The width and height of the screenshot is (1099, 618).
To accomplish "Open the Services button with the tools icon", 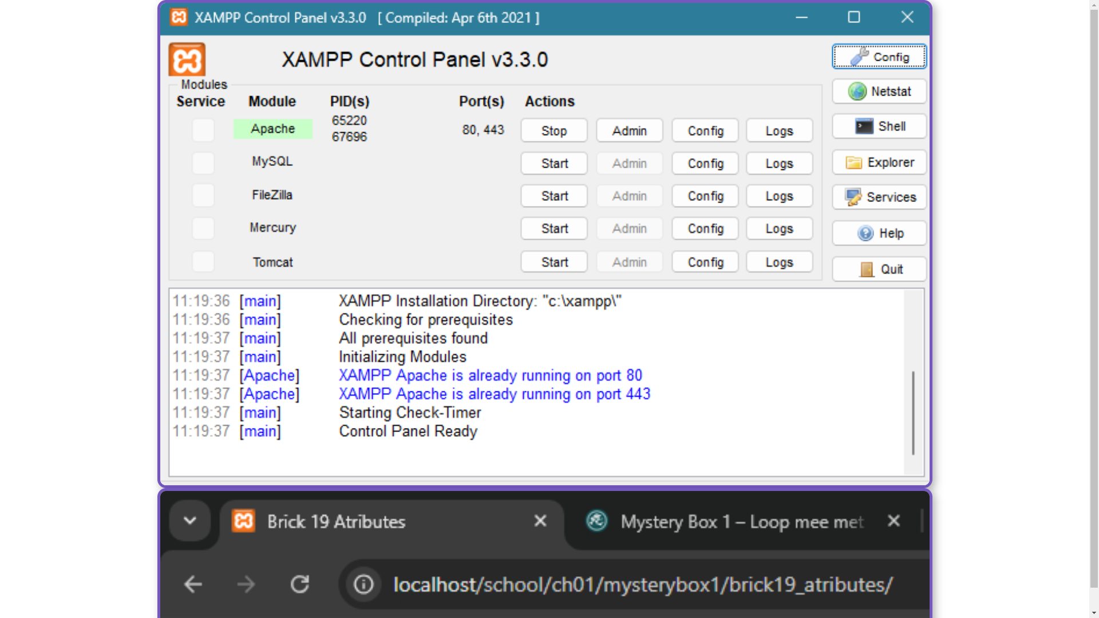I will click(x=879, y=197).
